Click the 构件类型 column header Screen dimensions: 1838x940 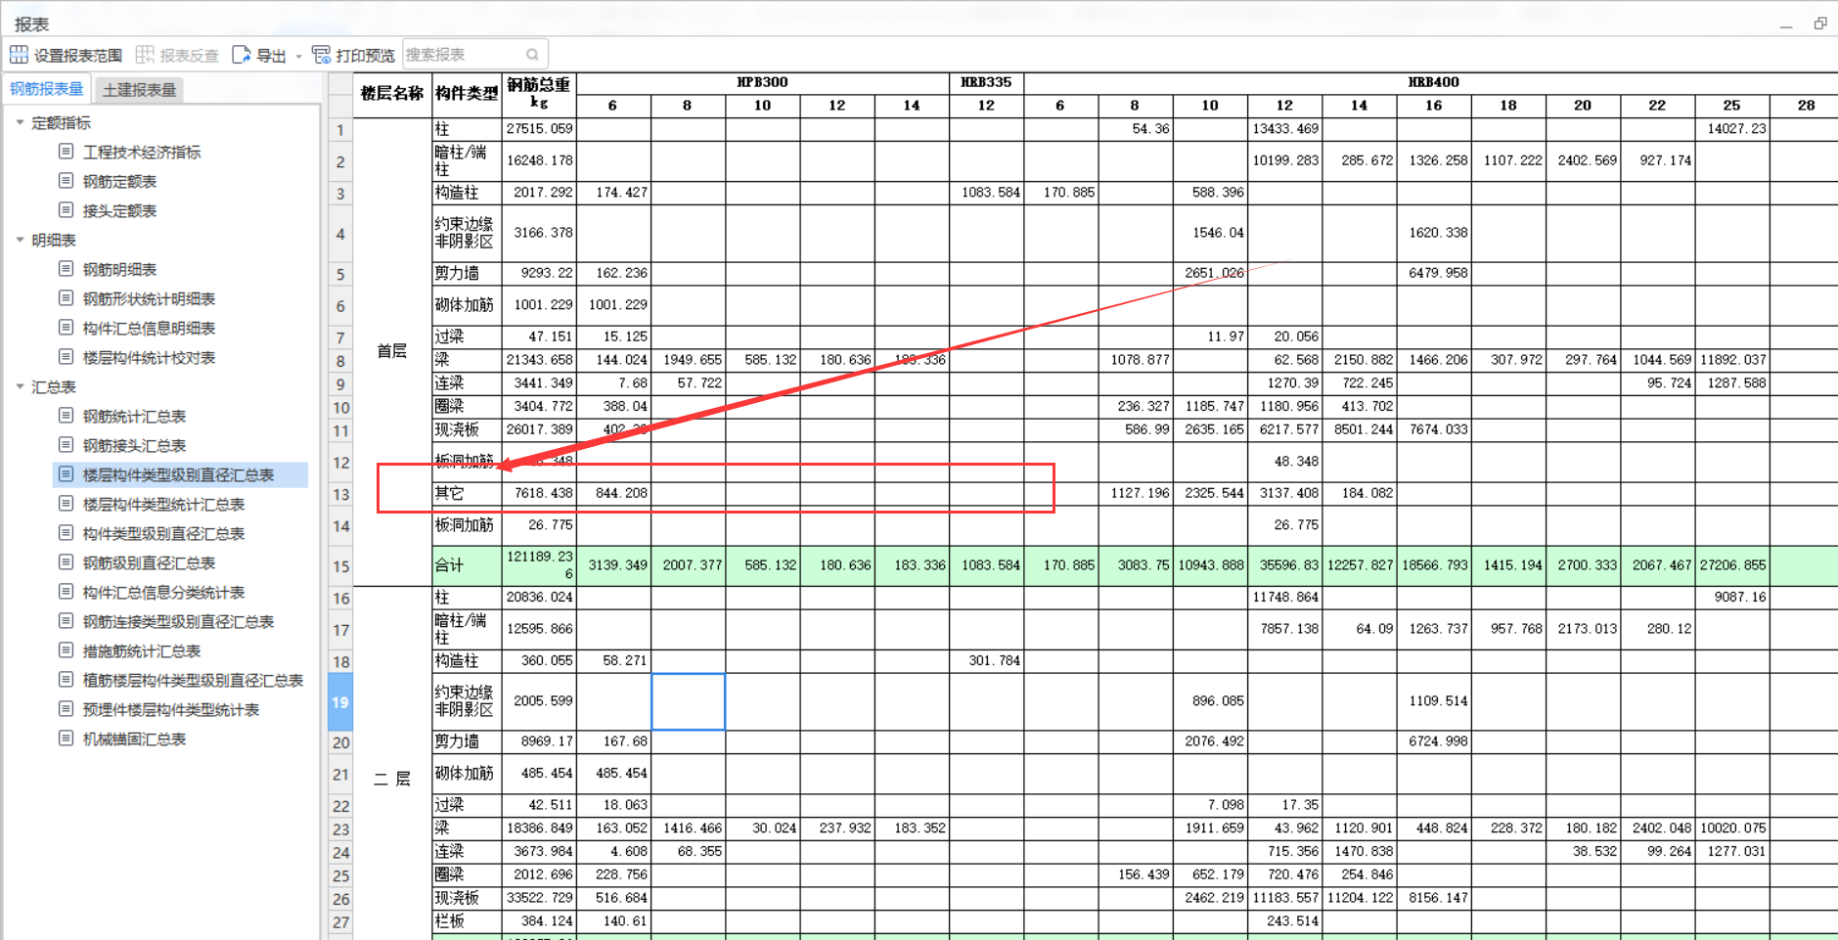pyautogui.click(x=467, y=94)
